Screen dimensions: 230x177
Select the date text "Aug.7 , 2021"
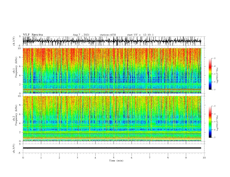[x=81, y=35]
